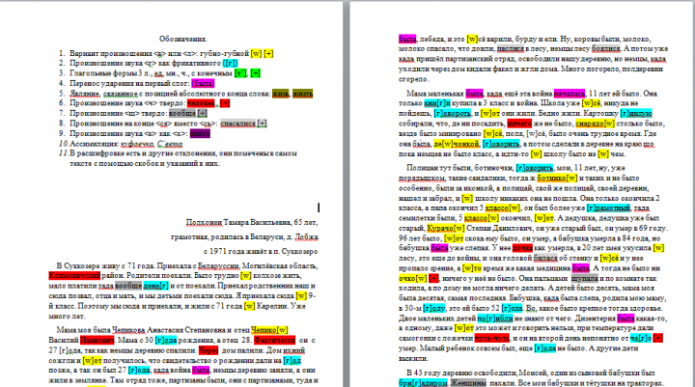Click the gray-highlighted word "билася"
This screenshot has width=695, height=387.
point(545,258)
